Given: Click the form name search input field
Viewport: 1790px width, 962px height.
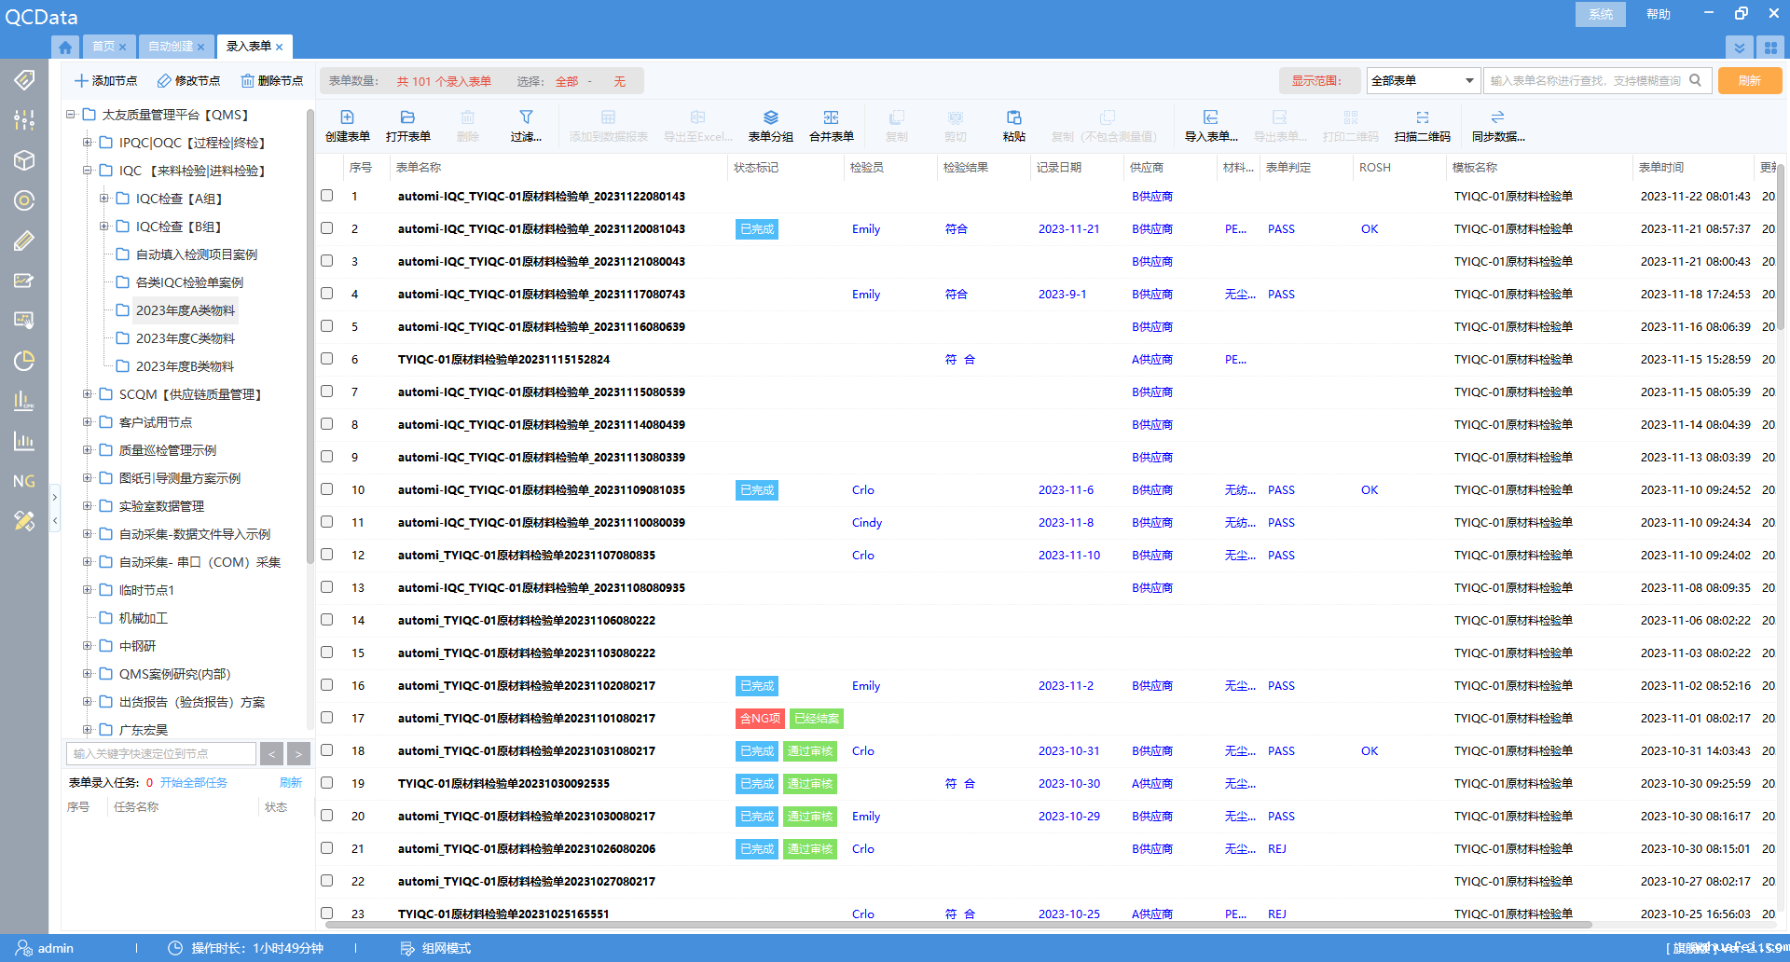Looking at the screenshot, I should 1585,81.
